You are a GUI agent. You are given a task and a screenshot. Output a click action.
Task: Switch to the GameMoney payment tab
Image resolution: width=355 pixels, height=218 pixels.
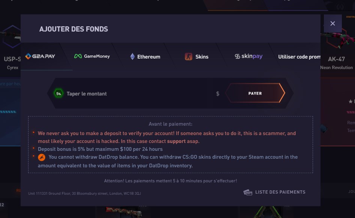pyautogui.click(x=92, y=56)
